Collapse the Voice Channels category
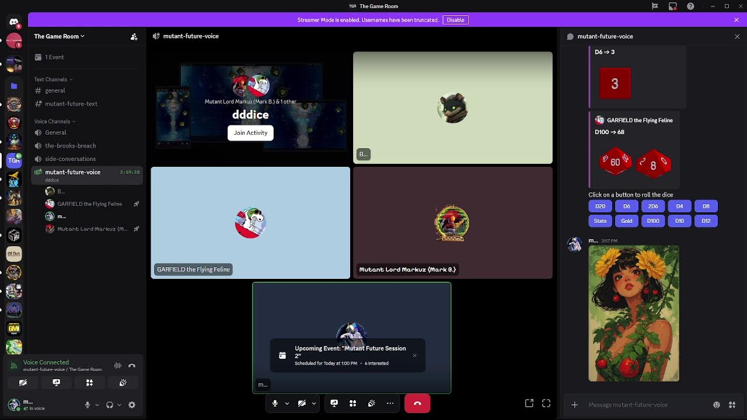Viewport: 747px width, 420px height. [54, 121]
